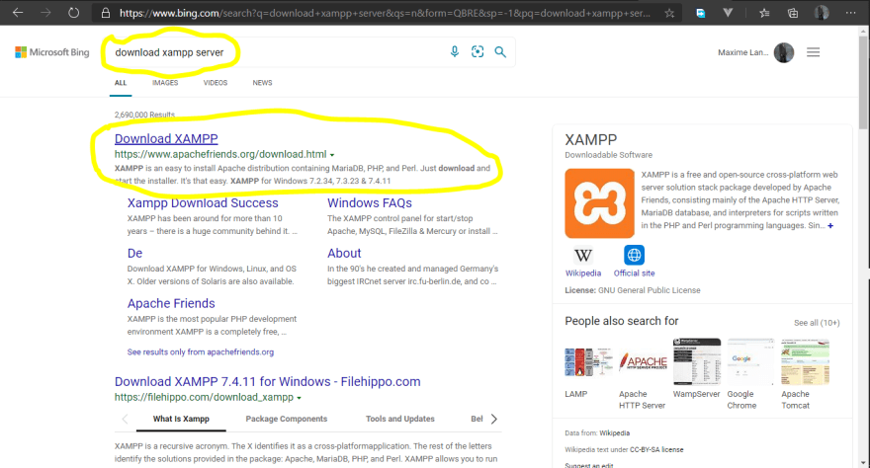The height and width of the screenshot is (468, 870).
Task: Switch to the ALL results tab
Action: coord(121,83)
